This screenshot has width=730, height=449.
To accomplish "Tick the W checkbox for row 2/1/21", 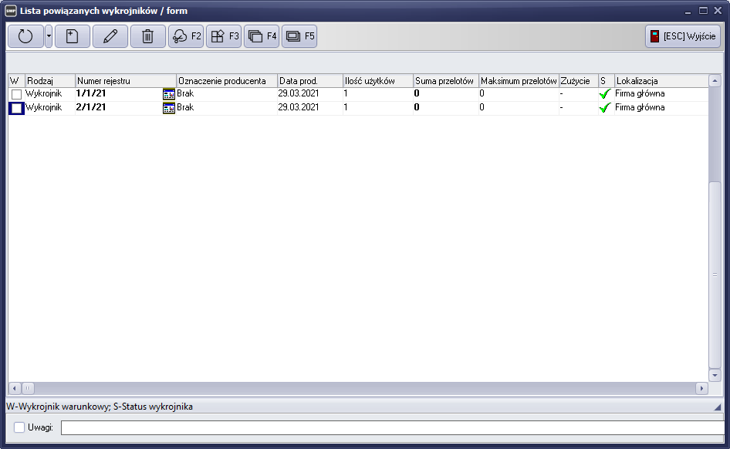I will 16,109.
